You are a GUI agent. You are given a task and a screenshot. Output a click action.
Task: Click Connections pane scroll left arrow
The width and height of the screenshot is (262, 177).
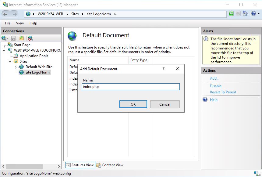[3, 166]
